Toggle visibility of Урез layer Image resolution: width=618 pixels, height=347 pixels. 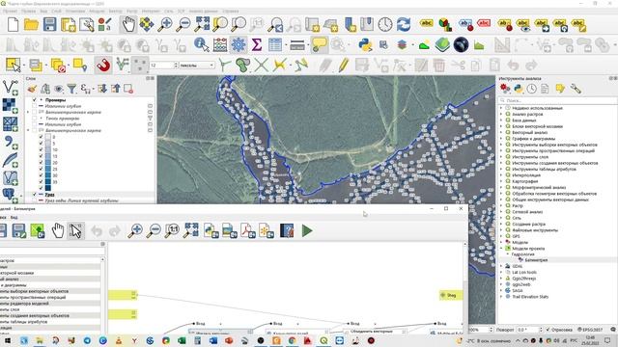point(35,195)
